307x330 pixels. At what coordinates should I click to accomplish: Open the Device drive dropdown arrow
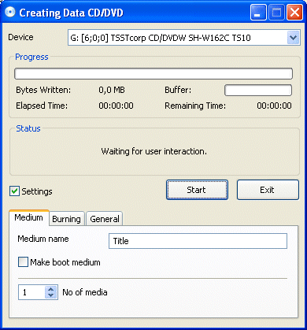click(x=294, y=38)
